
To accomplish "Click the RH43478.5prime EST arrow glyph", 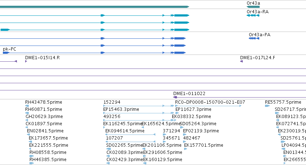I will point(27,106).
